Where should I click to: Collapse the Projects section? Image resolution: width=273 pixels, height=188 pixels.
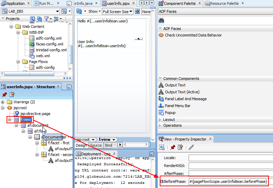point(3,19)
